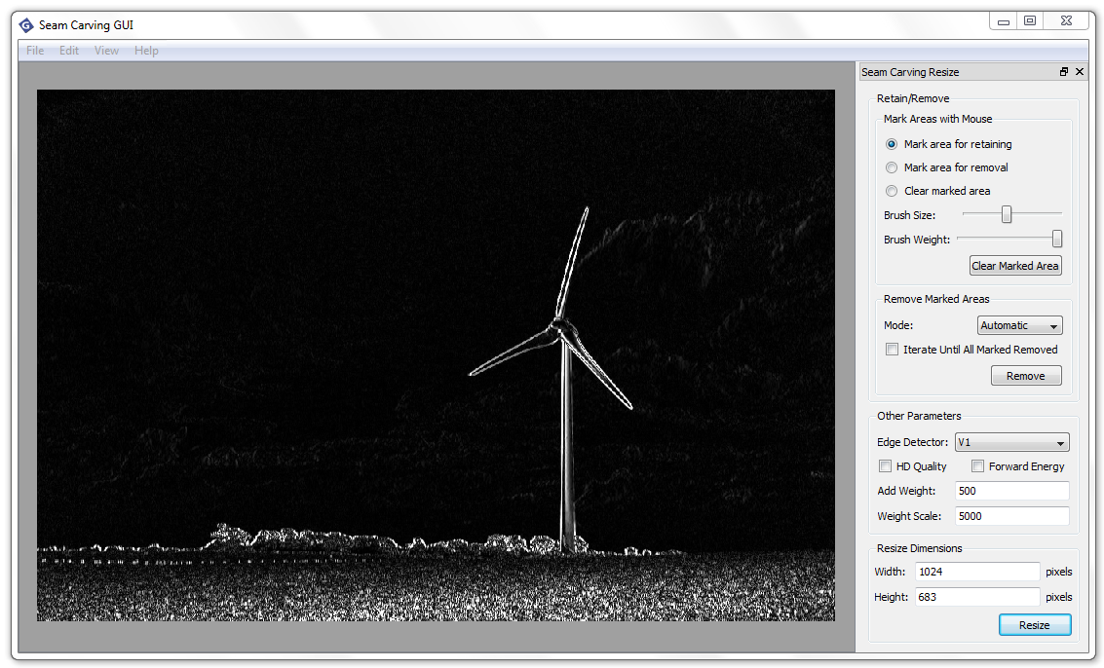Maximize the Seam Carving GUI window
Image resolution: width=1104 pixels, height=668 pixels.
click(x=1029, y=21)
